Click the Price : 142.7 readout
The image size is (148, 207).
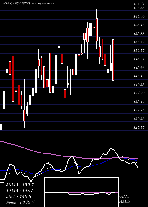coord(20,203)
